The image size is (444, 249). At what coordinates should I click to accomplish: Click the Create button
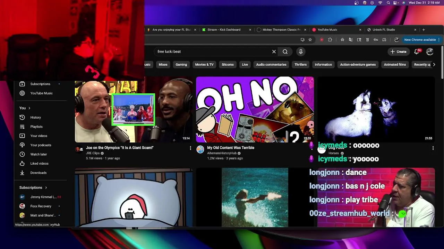click(x=398, y=52)
